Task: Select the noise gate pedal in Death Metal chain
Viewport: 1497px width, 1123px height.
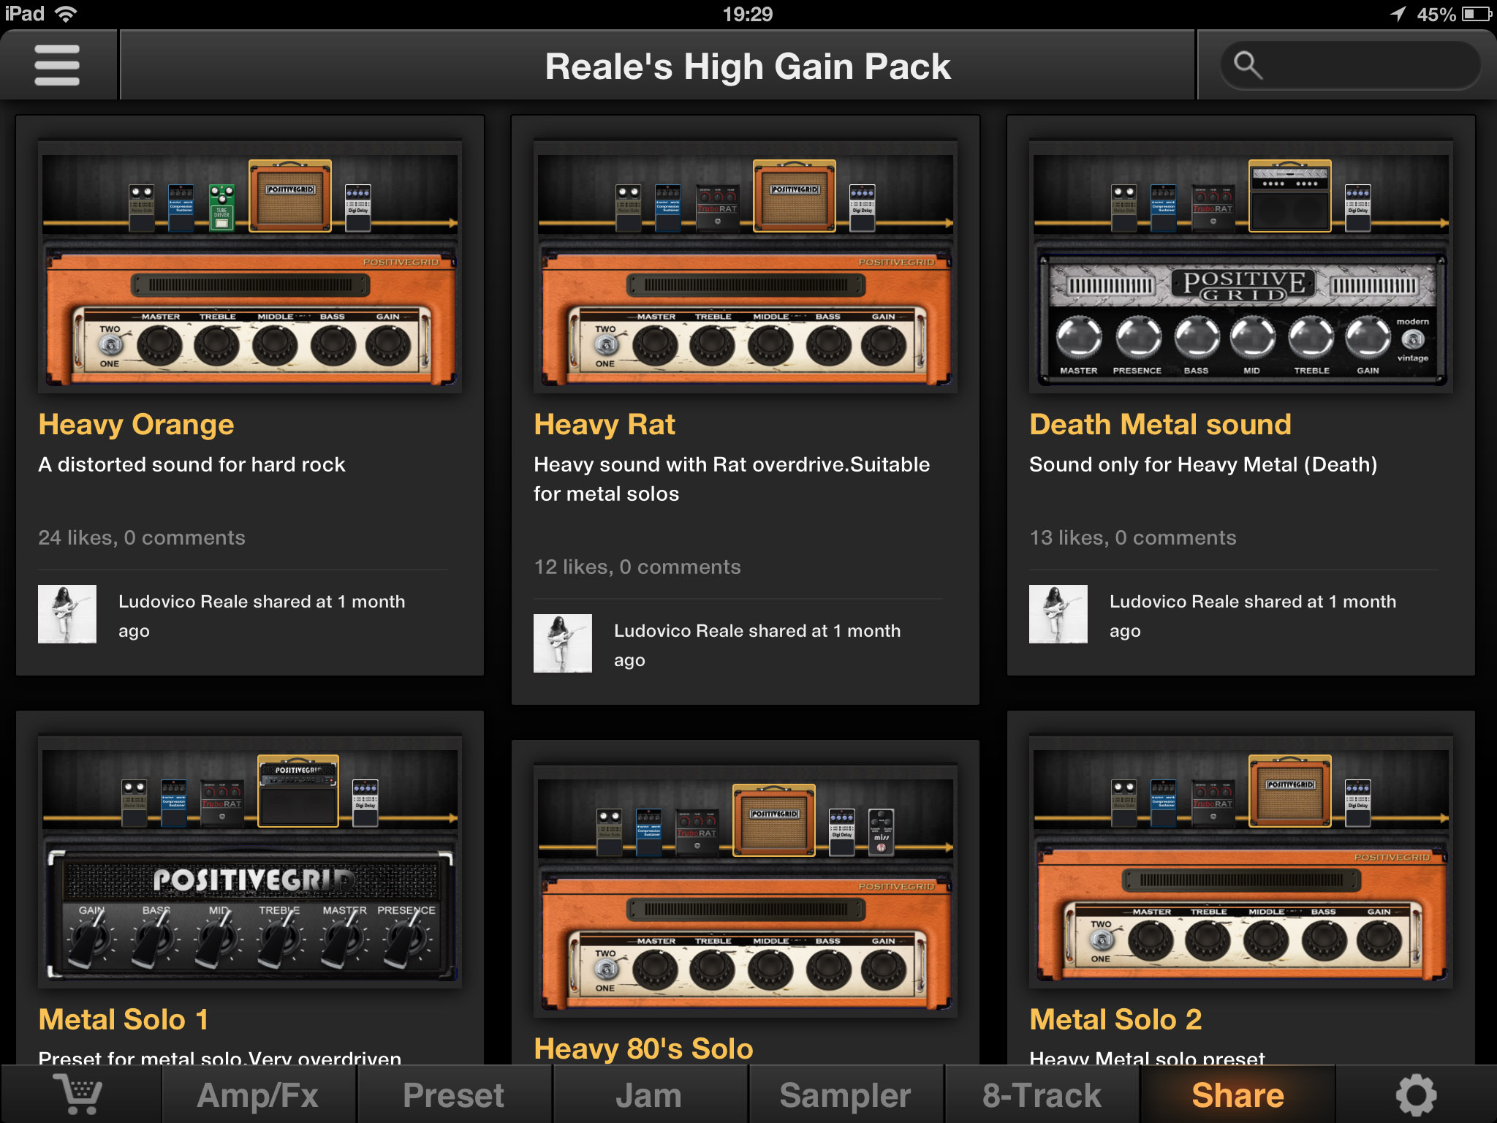Action: (x=1123, y=208)
